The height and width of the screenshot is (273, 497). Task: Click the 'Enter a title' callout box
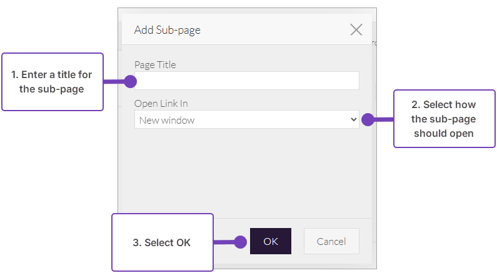tap(52, 82)
